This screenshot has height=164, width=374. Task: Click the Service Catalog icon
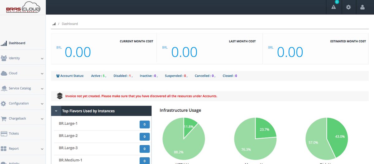pos(4,88)
